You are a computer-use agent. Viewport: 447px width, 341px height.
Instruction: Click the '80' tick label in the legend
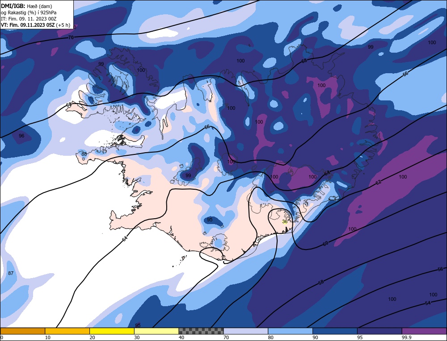pos(270,337)
